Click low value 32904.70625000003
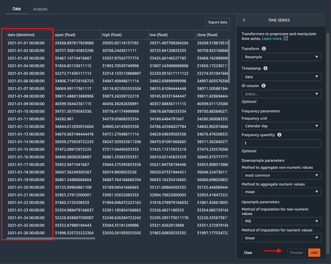 [168, 195]
